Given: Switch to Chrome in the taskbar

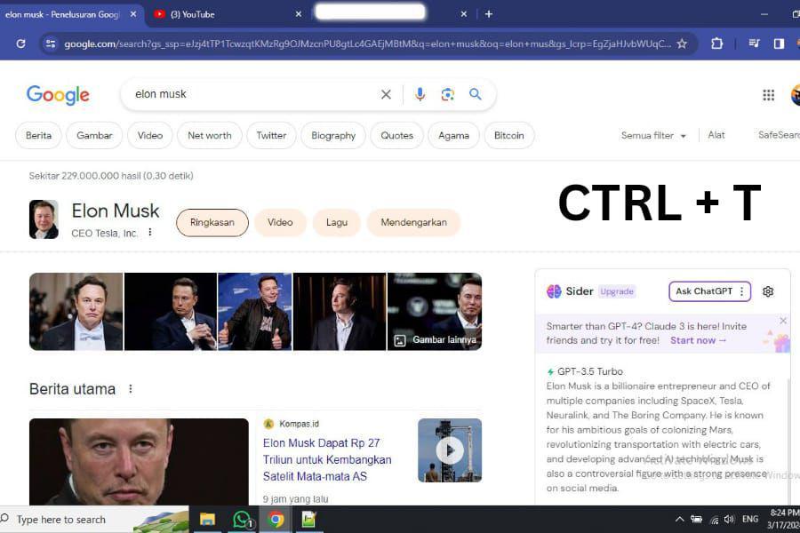Looking at the screenshot, I should (276, 520).
